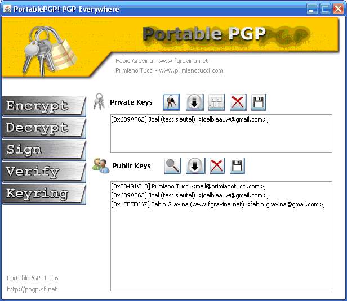Delete the selected private key with the red X

[x=238, y=102]
